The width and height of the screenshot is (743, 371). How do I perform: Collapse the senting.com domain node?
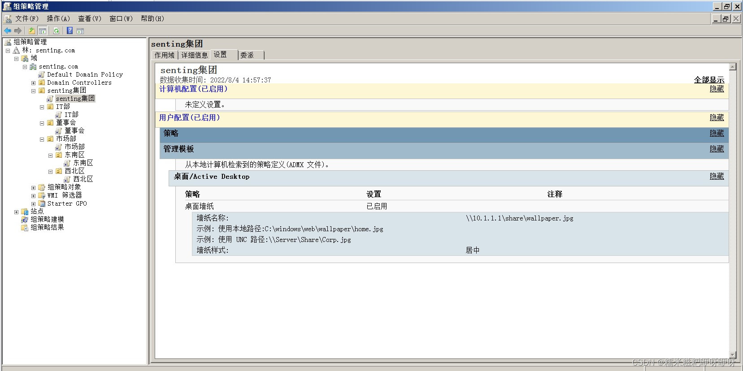point(25,67)
